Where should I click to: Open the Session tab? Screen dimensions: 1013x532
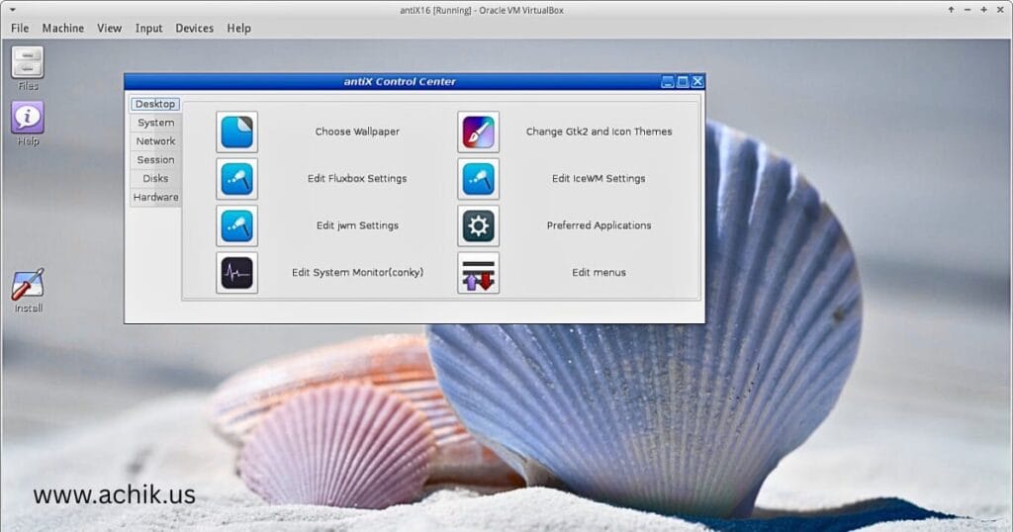click(x=155, y=160)
